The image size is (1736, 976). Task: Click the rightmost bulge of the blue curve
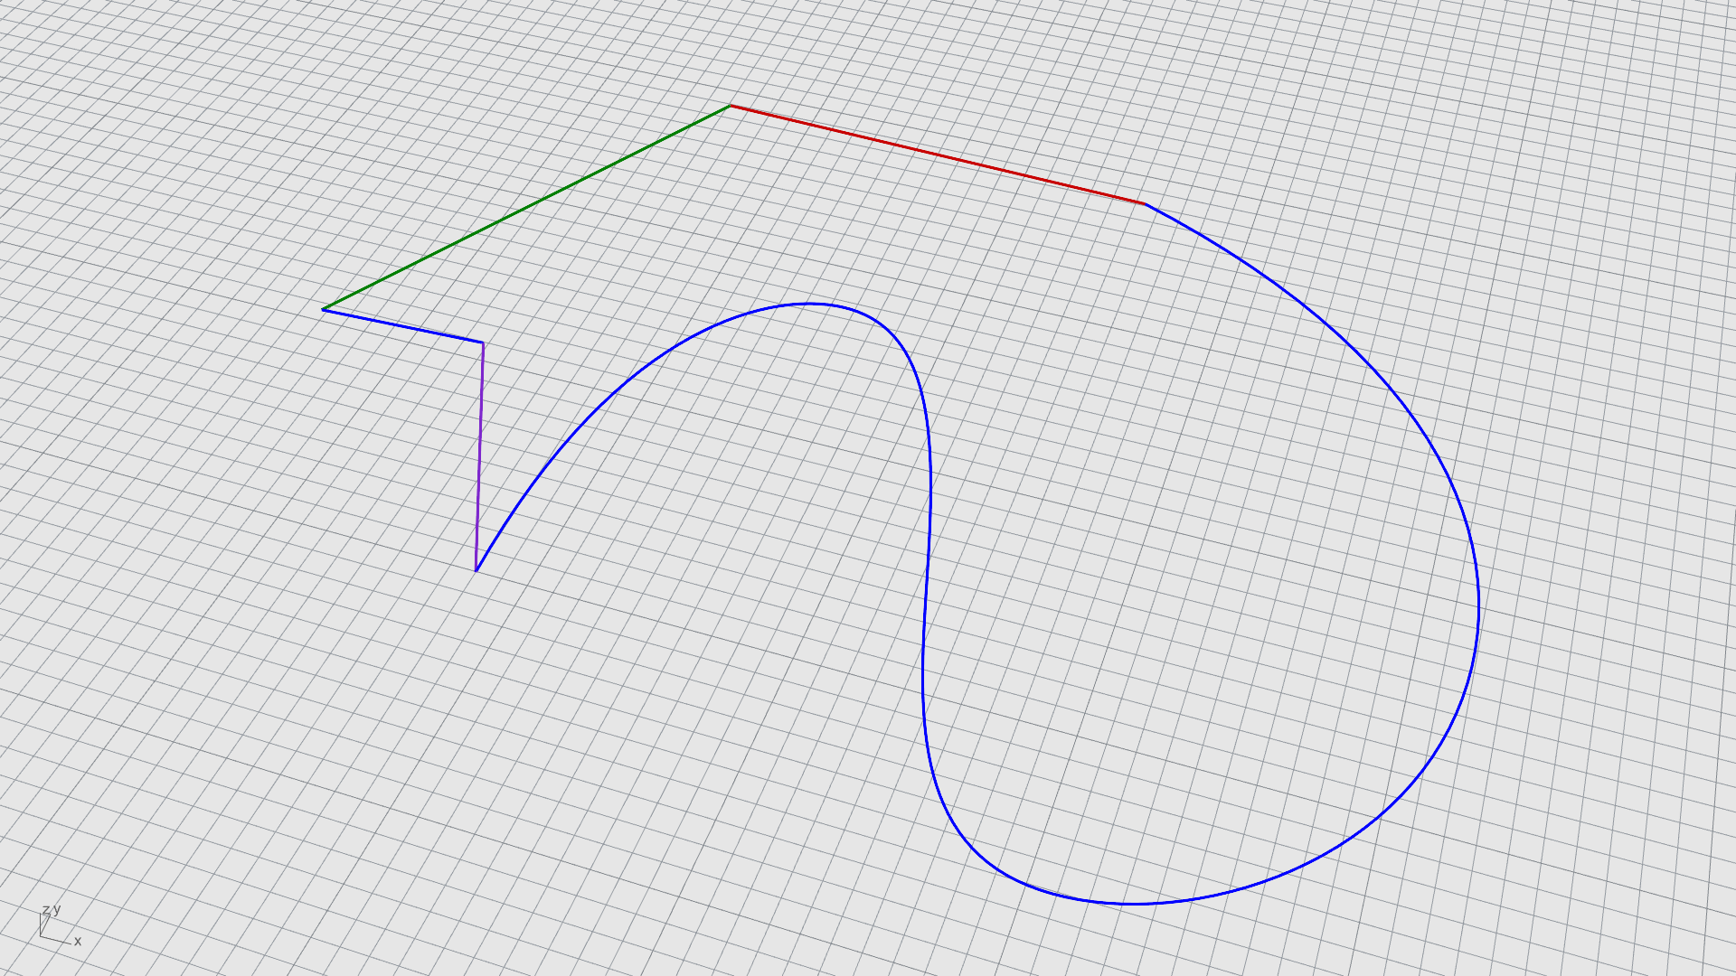[x=1478, y=607]
